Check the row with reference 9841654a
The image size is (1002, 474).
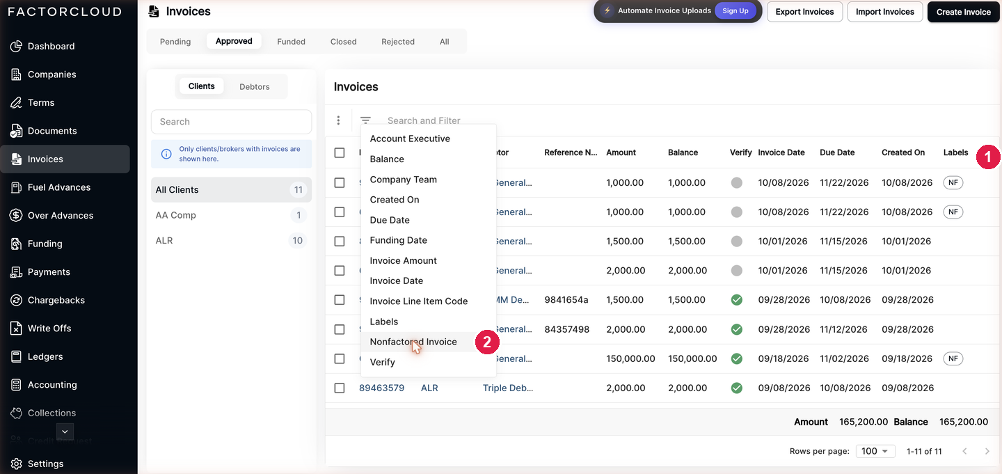tap(340, 300)
